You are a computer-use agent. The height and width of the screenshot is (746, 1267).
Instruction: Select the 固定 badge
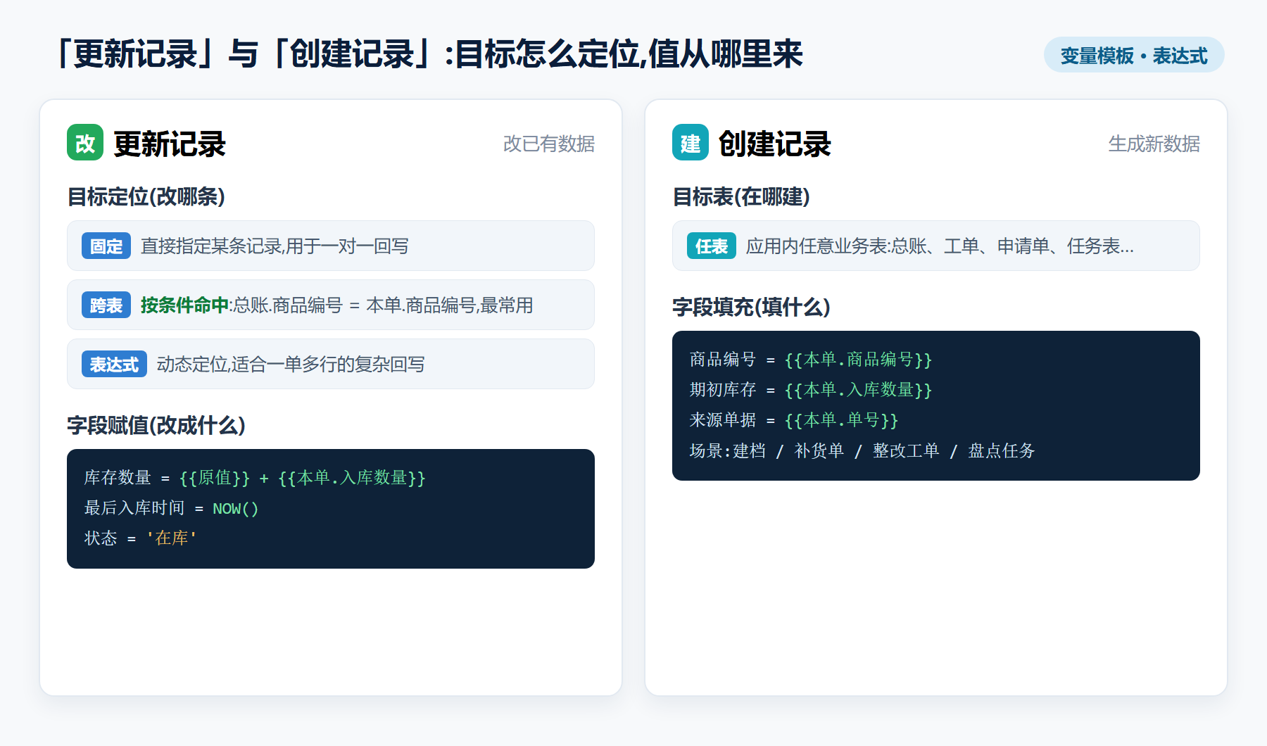(106, 246)
